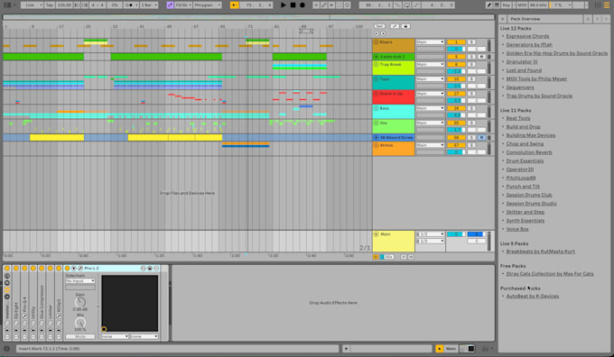Turn off Pro-L 2 device activator
Screen dimensions: 614x357
pyautogui.click(x=67, y=269)
